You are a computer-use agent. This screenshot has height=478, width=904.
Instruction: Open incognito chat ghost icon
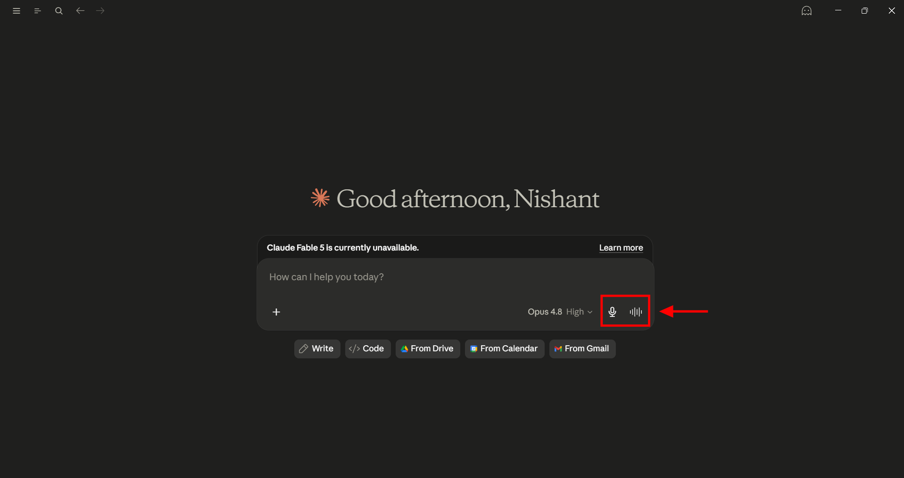point(807,11)
